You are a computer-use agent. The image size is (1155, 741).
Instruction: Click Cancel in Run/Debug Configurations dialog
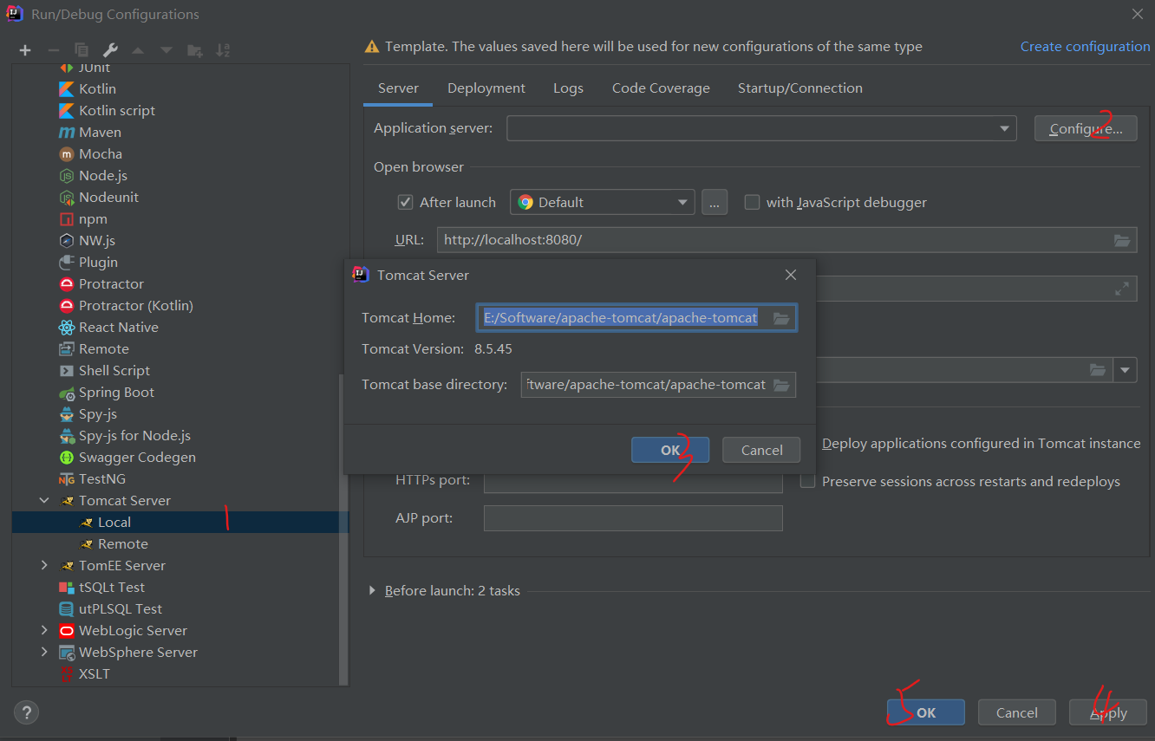tap(1017, 712)
